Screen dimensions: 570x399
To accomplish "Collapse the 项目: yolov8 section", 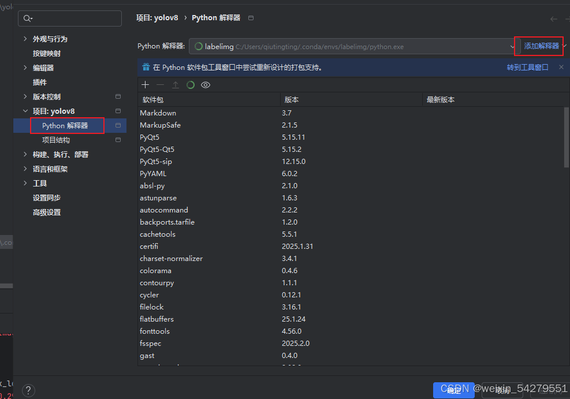I will pos(25,111).
